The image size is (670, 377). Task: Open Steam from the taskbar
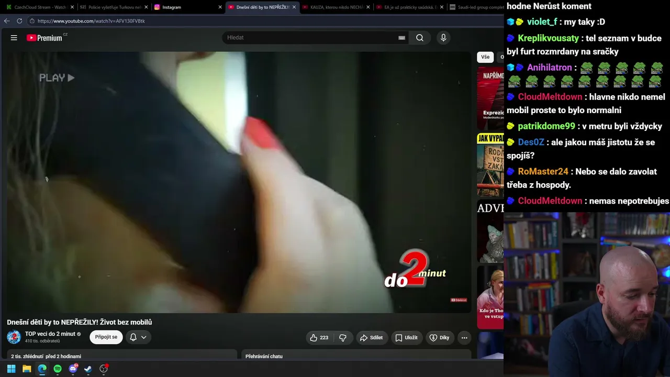click(88, 369)
